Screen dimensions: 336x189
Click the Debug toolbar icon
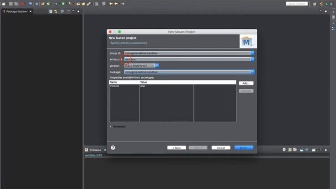pos(56,4)
